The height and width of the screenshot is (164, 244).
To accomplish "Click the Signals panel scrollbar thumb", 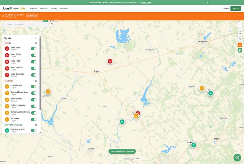I will pos(40,73).
